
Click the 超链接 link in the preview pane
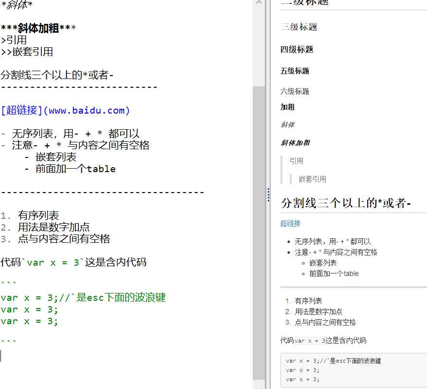click(x=290, y=224)
